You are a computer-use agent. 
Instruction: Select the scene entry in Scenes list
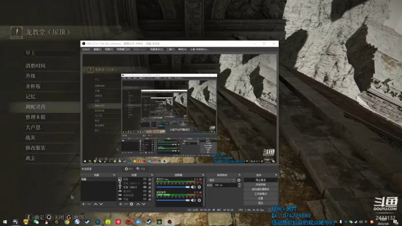98,179
